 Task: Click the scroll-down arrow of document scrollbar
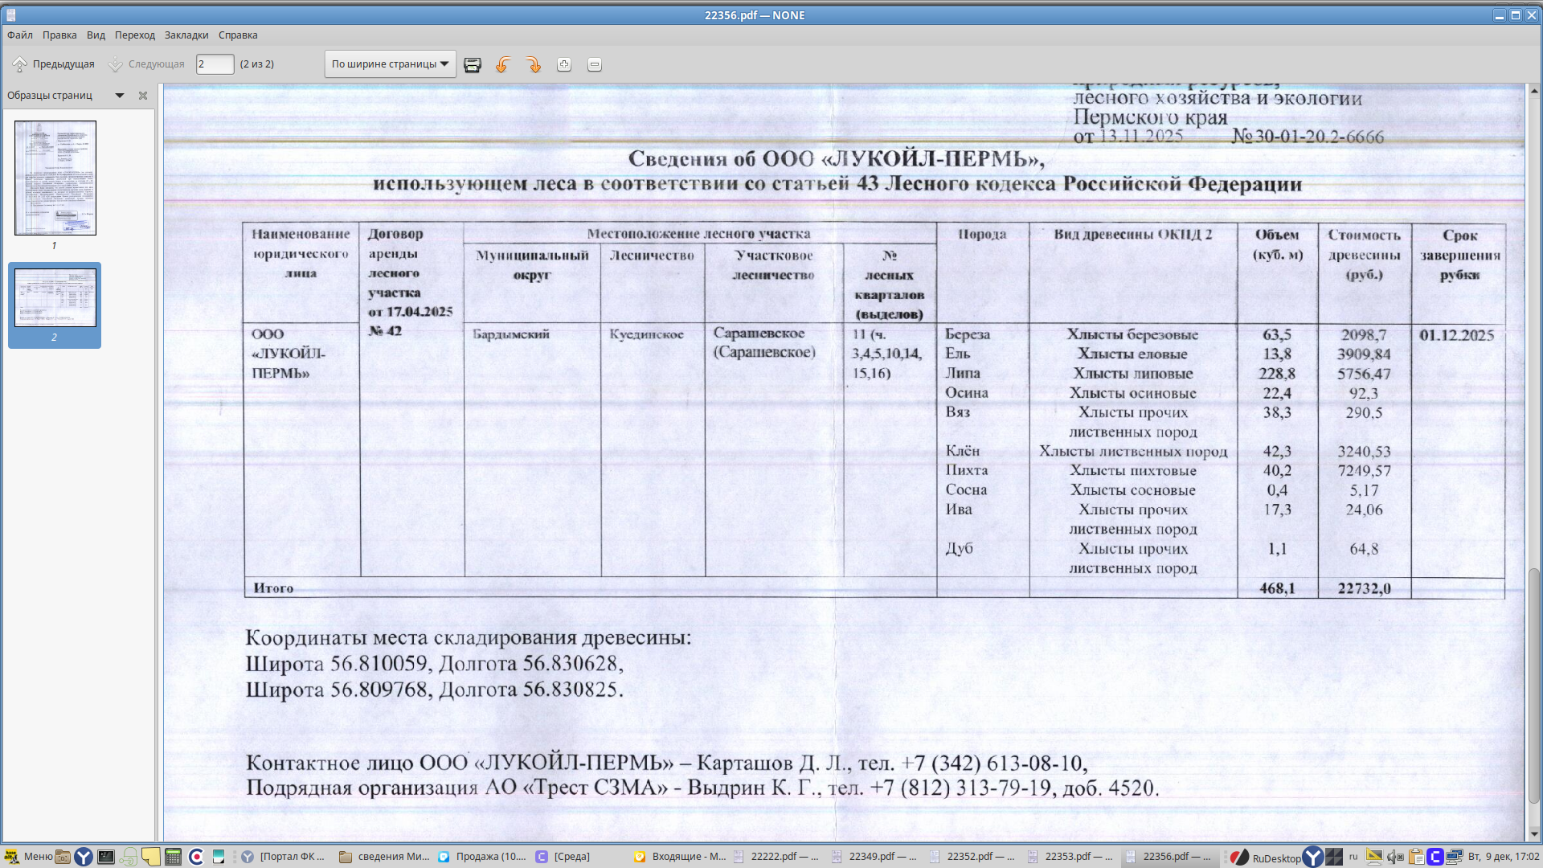click(1534, 833)
